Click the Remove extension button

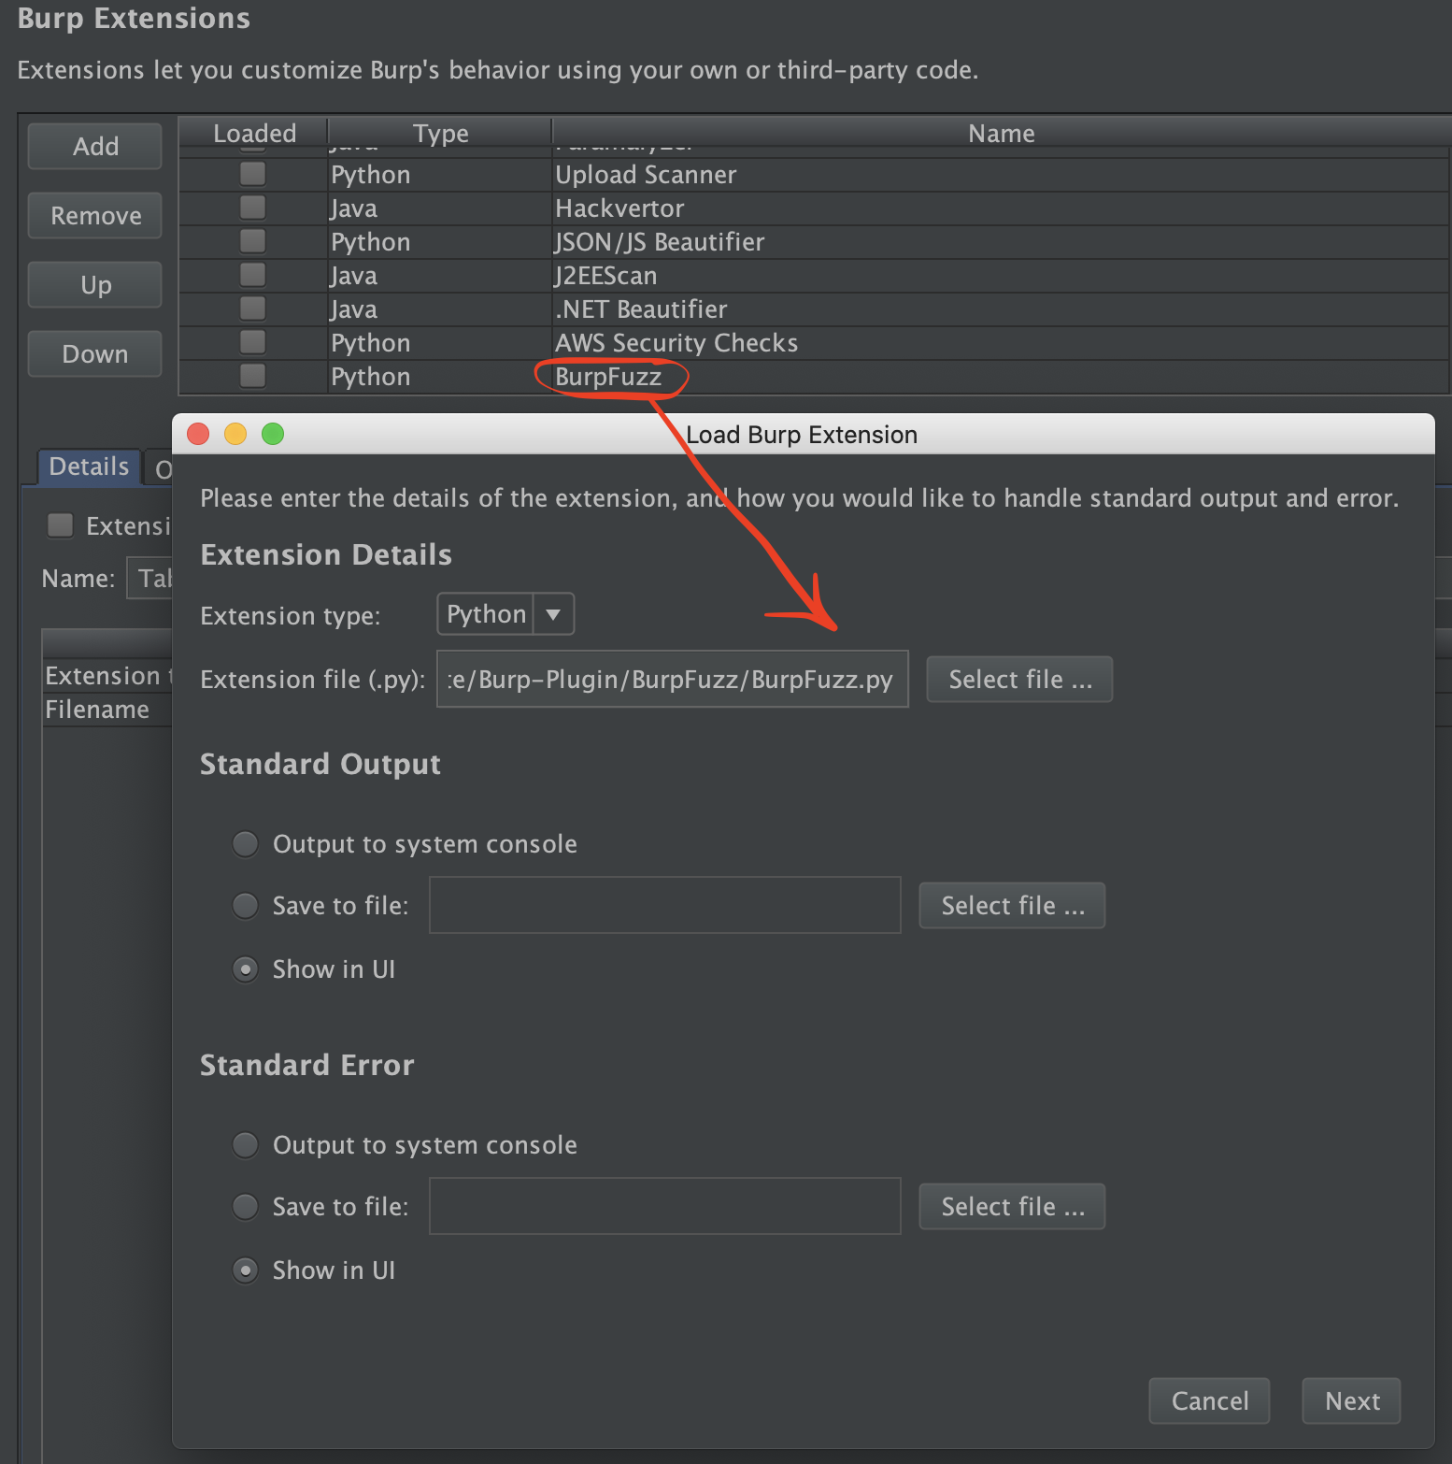(x=95, y=216)
